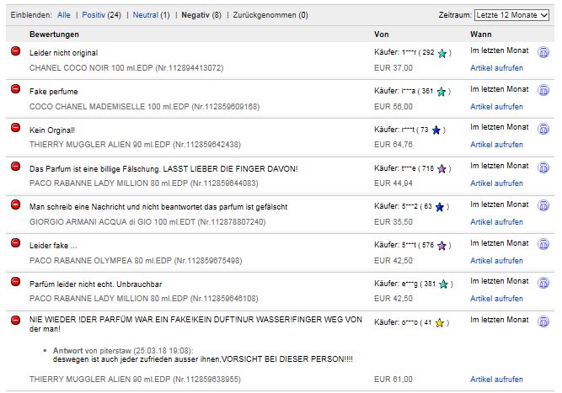The height and width of the screenshot is (393, 562).
Task: Click the binoculars icon in CHANEL COCO NOIR row
Action: (543, 52)
